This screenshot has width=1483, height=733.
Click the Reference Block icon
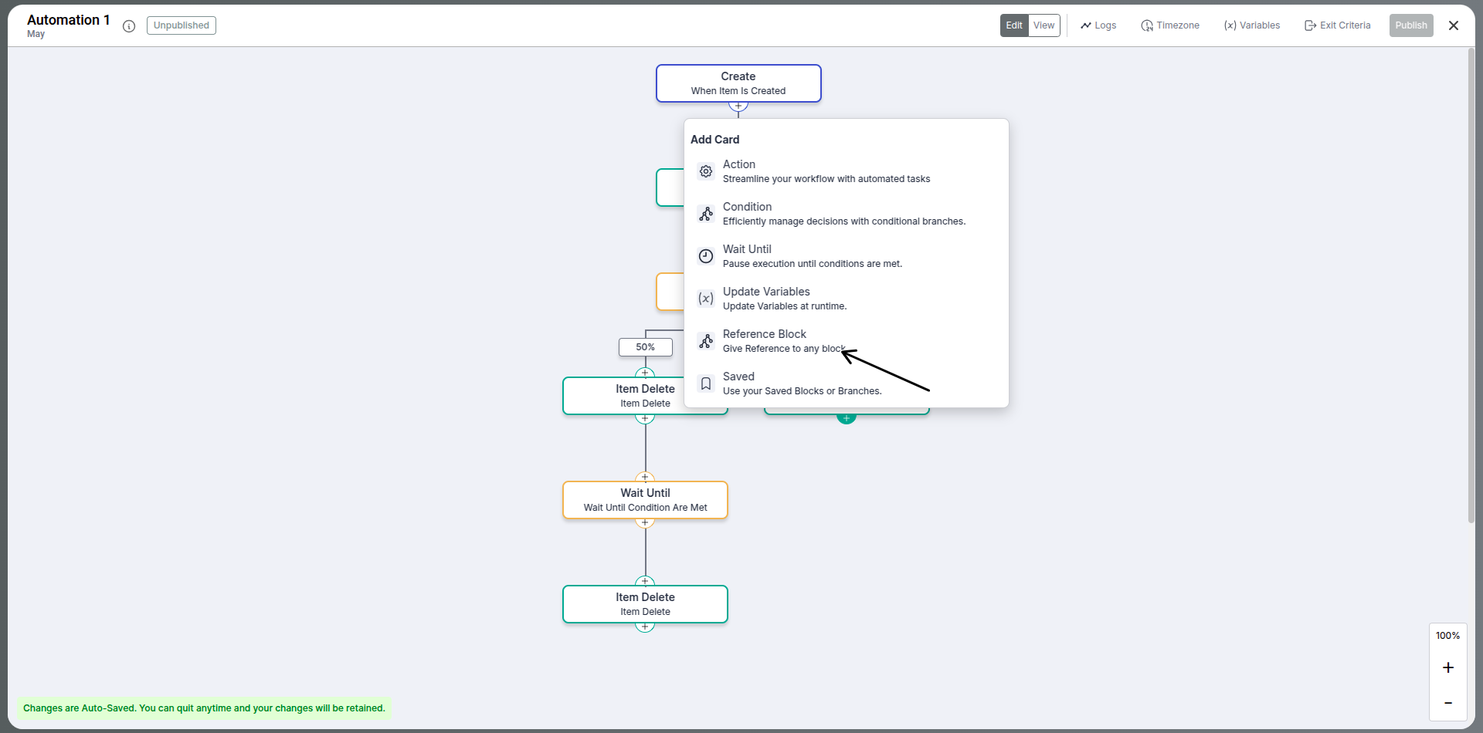[706, 341]
